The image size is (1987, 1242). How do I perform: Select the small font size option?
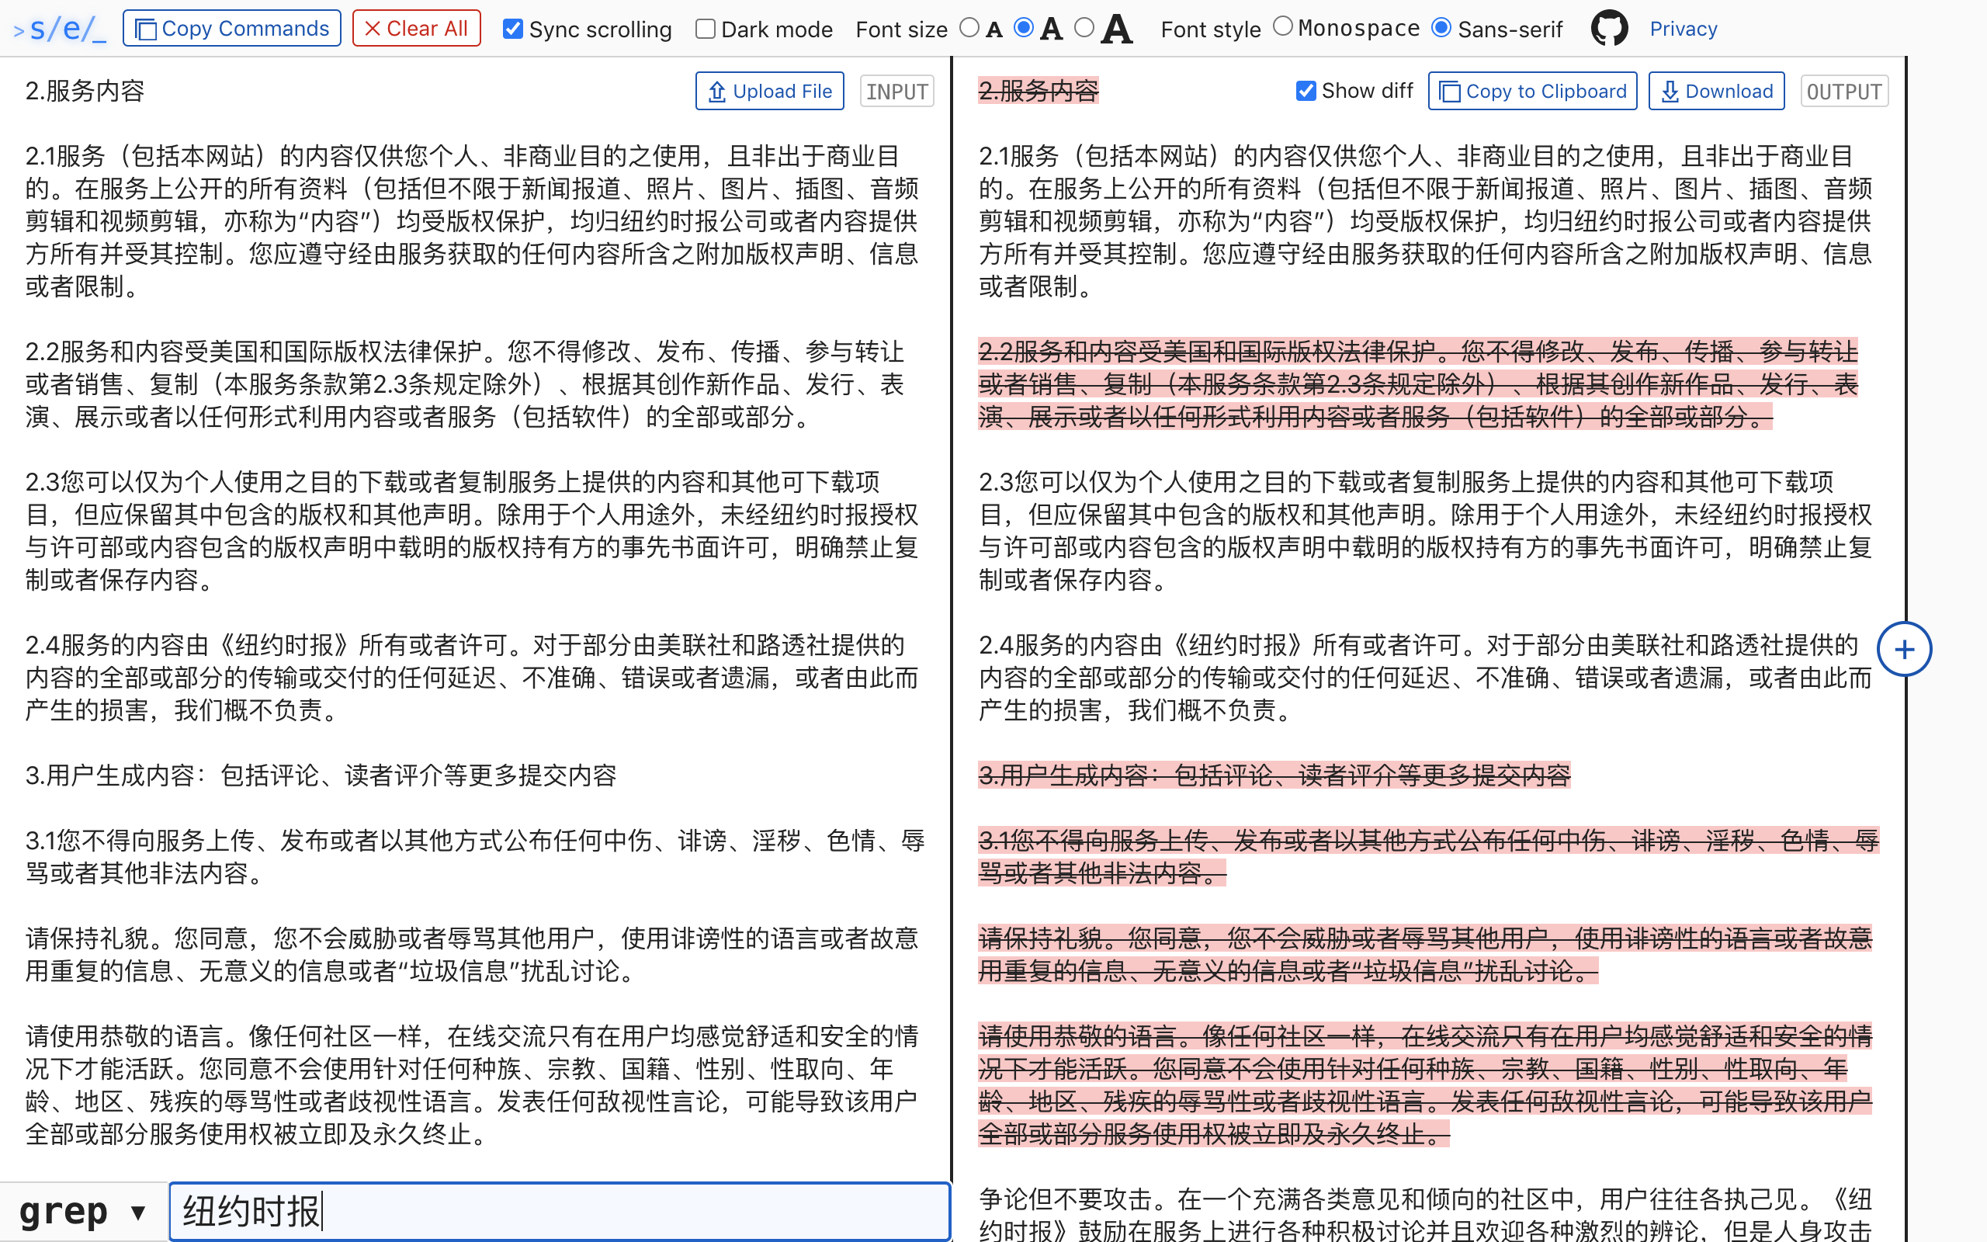[969, 28]
